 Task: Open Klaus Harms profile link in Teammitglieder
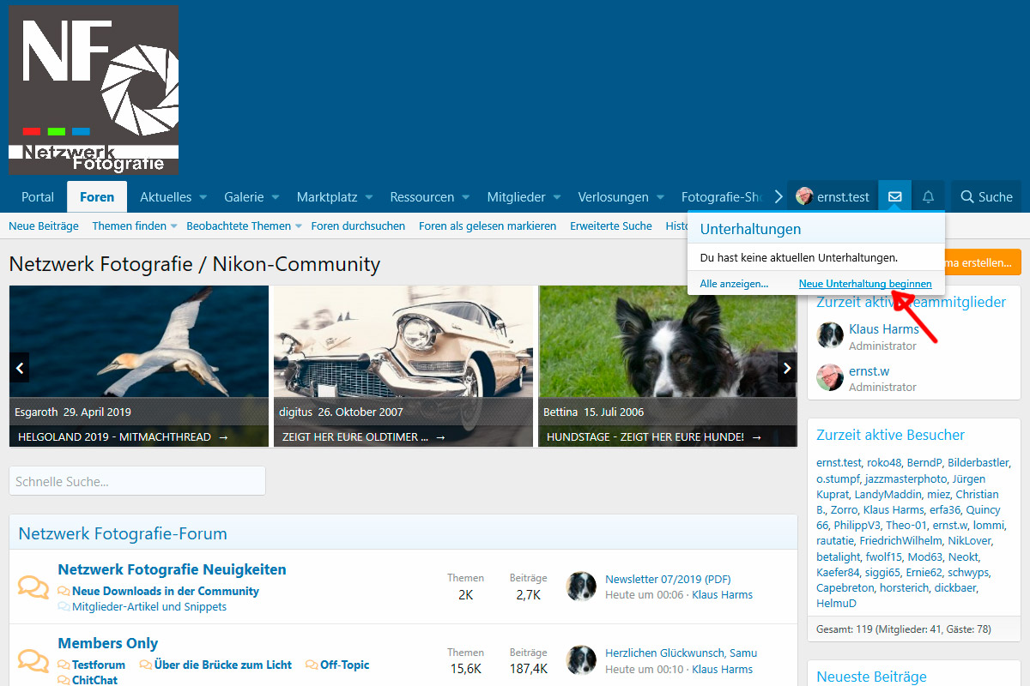883,329
